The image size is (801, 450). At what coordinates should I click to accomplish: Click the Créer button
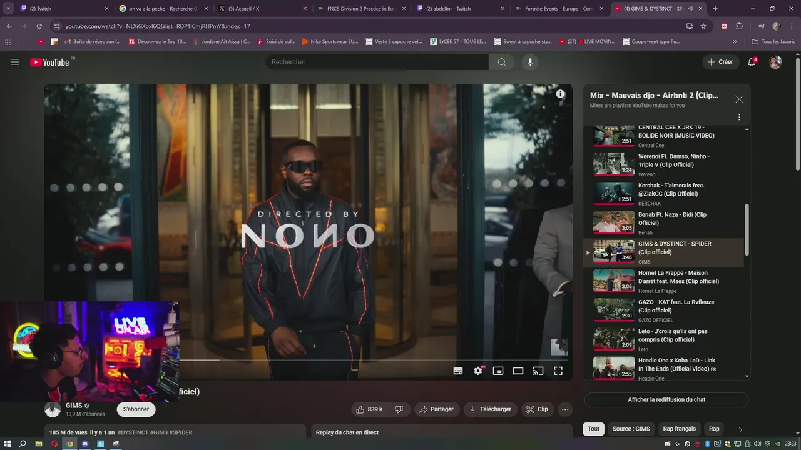pyautogui.click(x=720, y=62)
